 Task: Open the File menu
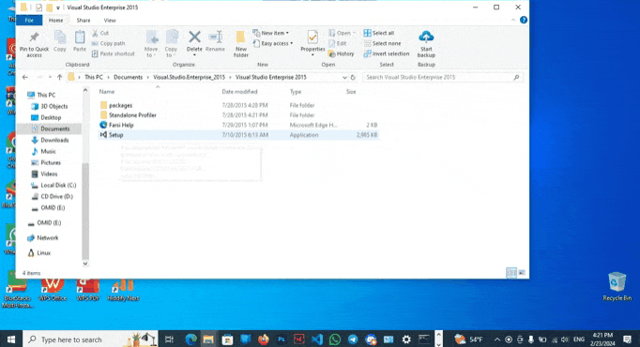click(29, 20)
